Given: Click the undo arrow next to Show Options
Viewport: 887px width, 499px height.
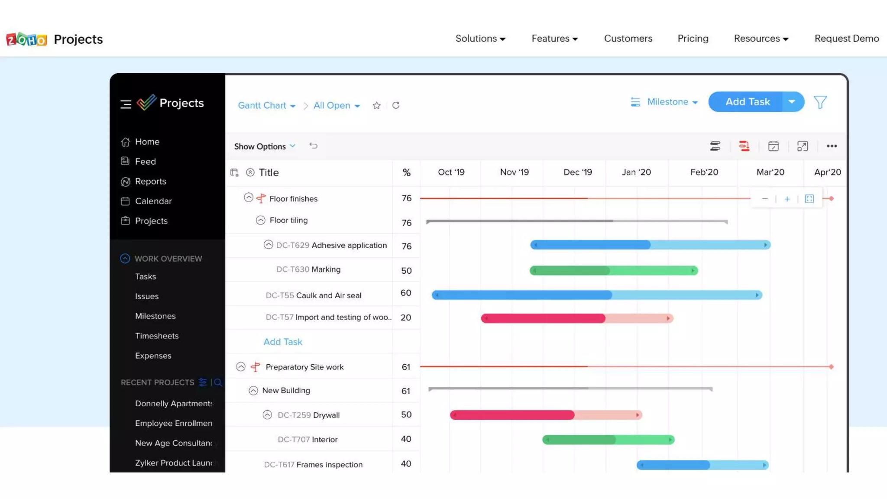Looking at the screenshot, I should [314, 146].
